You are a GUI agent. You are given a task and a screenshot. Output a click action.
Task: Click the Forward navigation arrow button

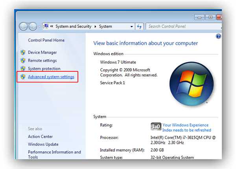coord(33,26)
